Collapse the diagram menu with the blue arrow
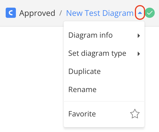 [x=140, y=13]
